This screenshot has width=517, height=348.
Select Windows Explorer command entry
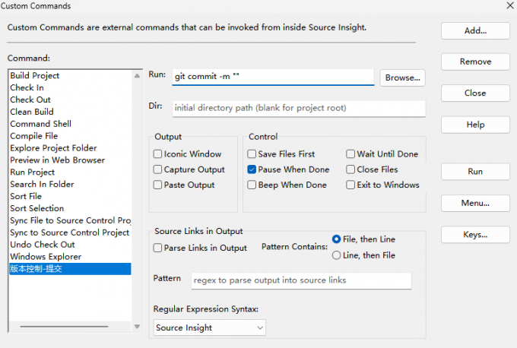(x=46, y=257)
